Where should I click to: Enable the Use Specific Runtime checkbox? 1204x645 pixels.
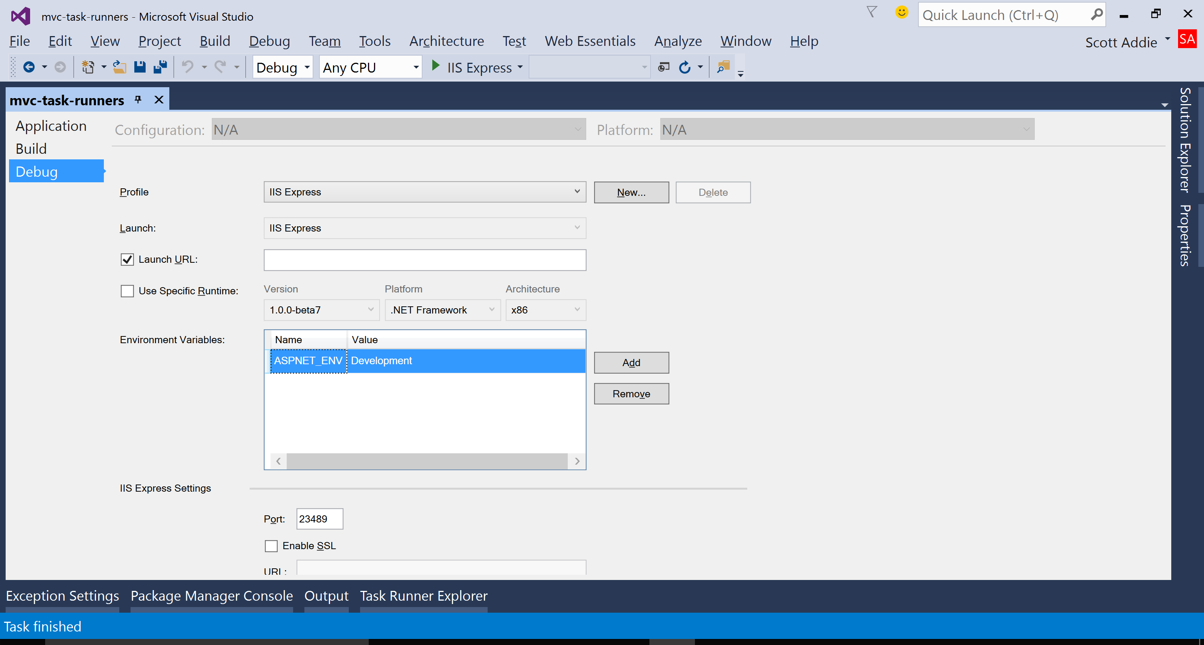click(x=127, y=291)
